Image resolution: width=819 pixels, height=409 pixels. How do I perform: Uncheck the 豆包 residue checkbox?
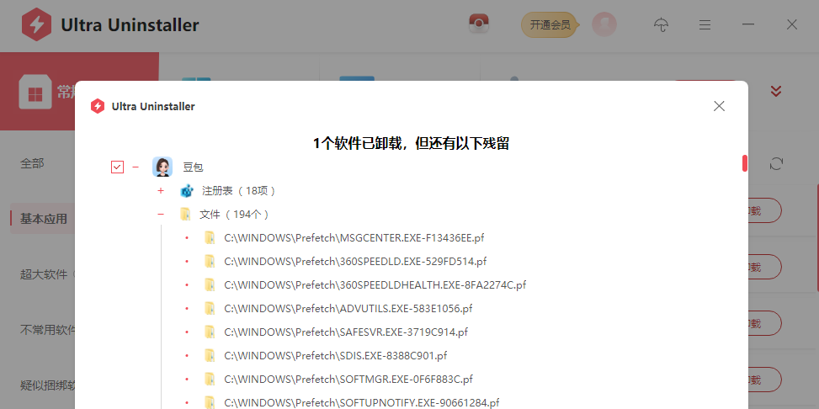coord(118,167)
